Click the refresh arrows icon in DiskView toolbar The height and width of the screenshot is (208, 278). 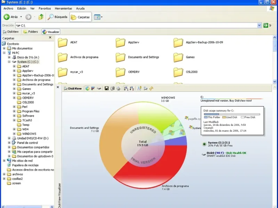pos(151,88)
